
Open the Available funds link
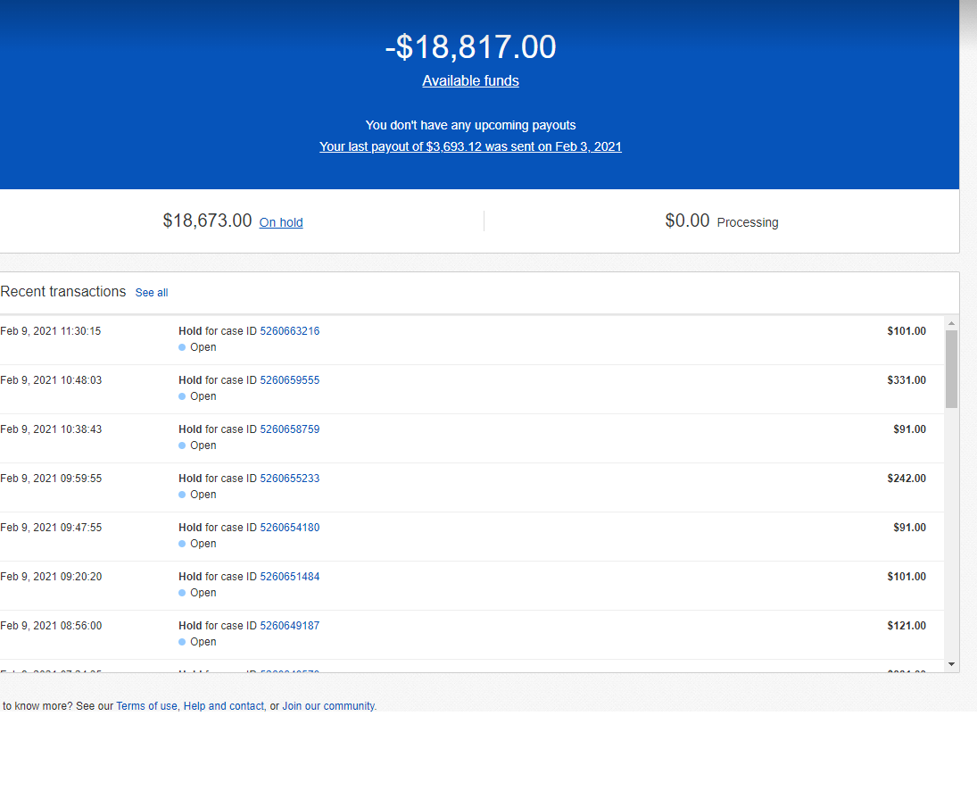pos(470,81)
